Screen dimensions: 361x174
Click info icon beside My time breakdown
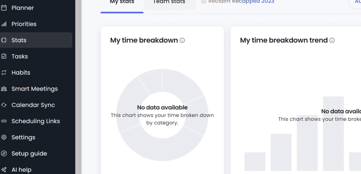[x=182, y=40]
